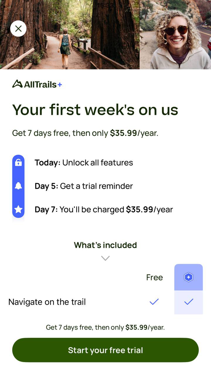Select the AllTrails+ hexagon badge column header

point(188,277)
